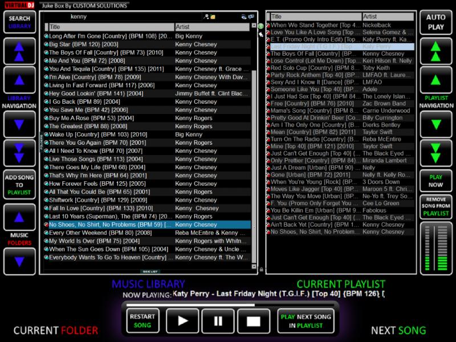Jump library up with the blue double-up arrow
Screen dimensions: 456x342
coord(19,51)
